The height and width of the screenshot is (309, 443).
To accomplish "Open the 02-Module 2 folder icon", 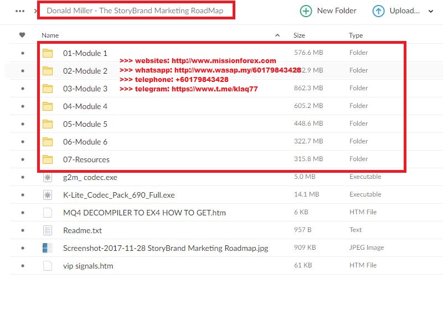I will point(48,71).
